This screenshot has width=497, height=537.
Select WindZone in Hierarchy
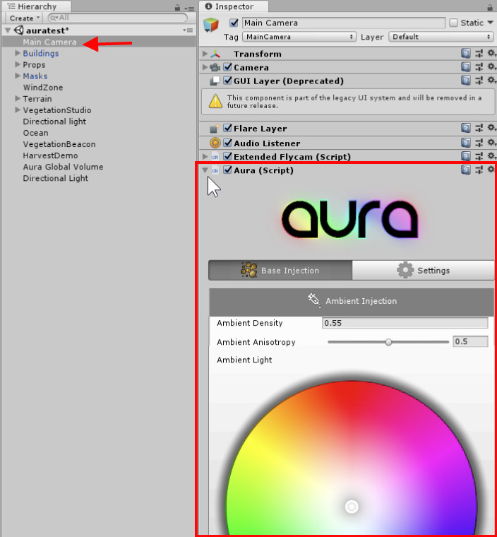tap(43, 88)
